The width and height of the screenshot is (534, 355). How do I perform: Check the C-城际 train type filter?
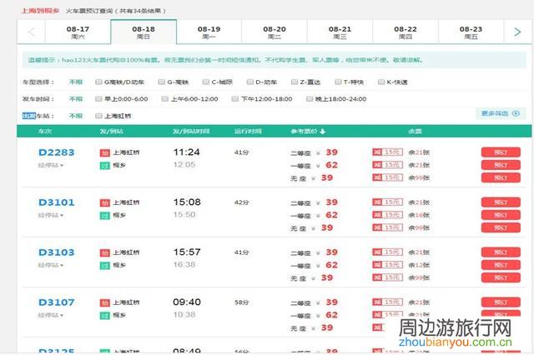[x=205, y=82]
